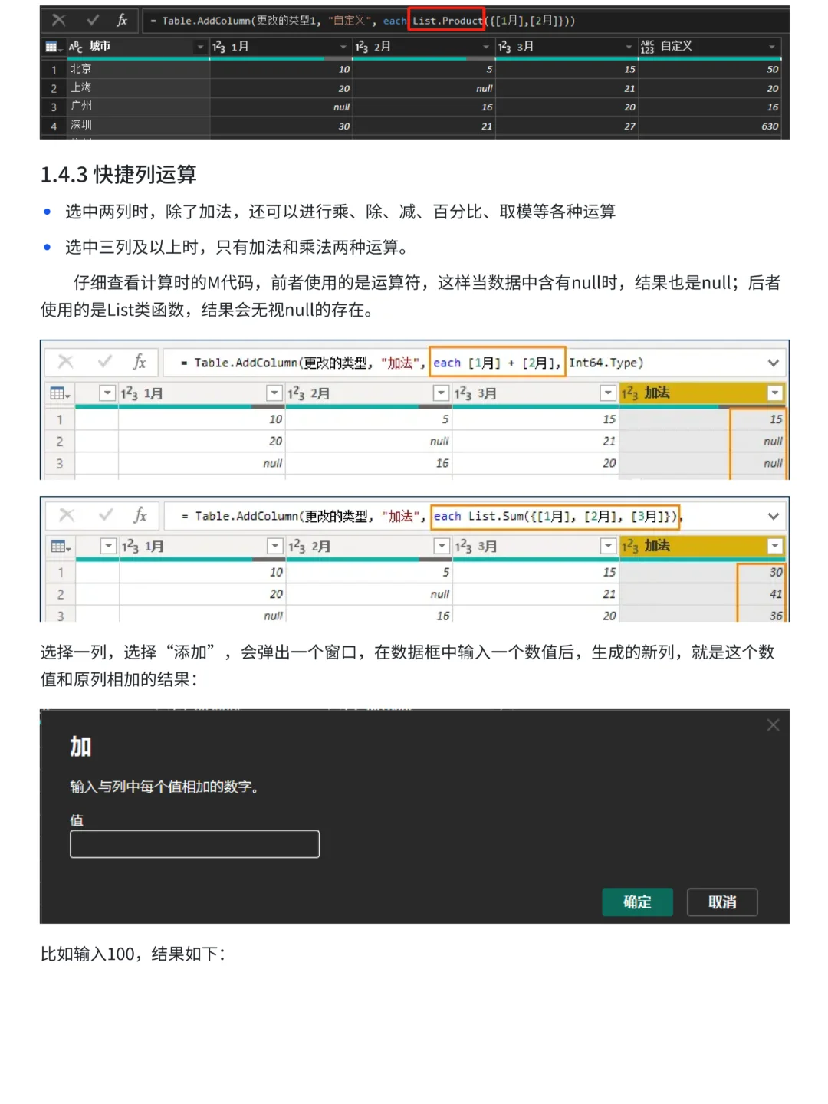
Task: Open 2月 column dropdown in the [1月] + [2月] table
Action: [441, 393]
